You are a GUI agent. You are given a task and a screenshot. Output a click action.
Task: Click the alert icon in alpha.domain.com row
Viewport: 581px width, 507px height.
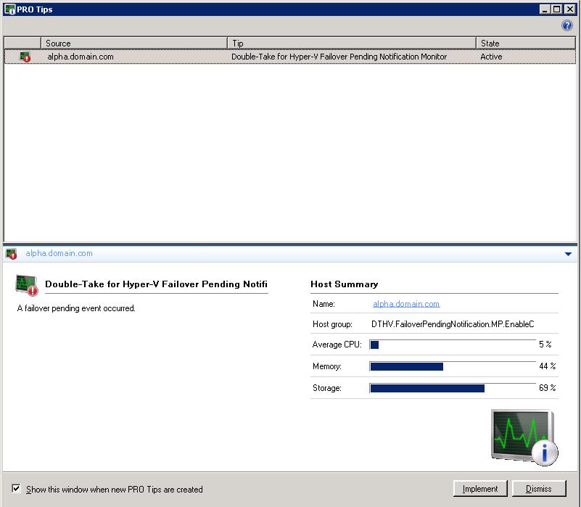click(x=25, y=57)
